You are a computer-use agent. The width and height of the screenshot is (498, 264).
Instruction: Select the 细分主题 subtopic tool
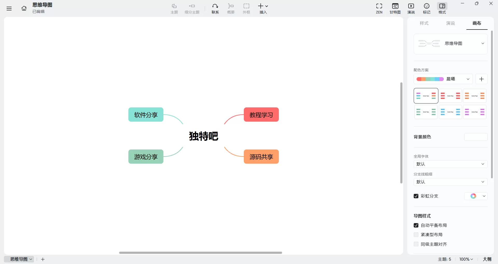pyautogui.click(x=192, y=9)
